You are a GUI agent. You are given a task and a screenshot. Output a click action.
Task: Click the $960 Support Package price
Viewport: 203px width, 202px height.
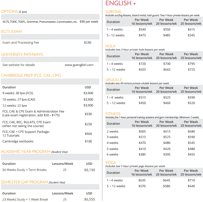tap(88, 134)
